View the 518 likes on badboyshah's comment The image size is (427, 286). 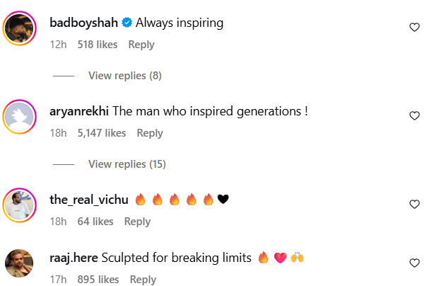click(96, 44)
